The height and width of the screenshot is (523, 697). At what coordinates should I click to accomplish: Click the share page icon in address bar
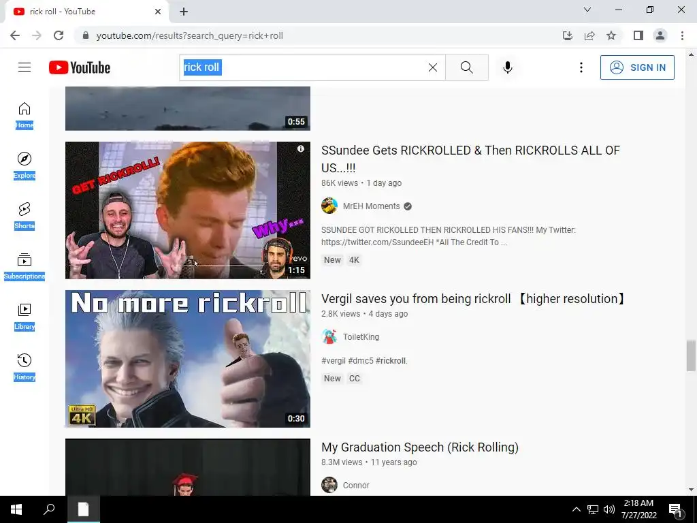pyautogui.click(x=589, y=35)
